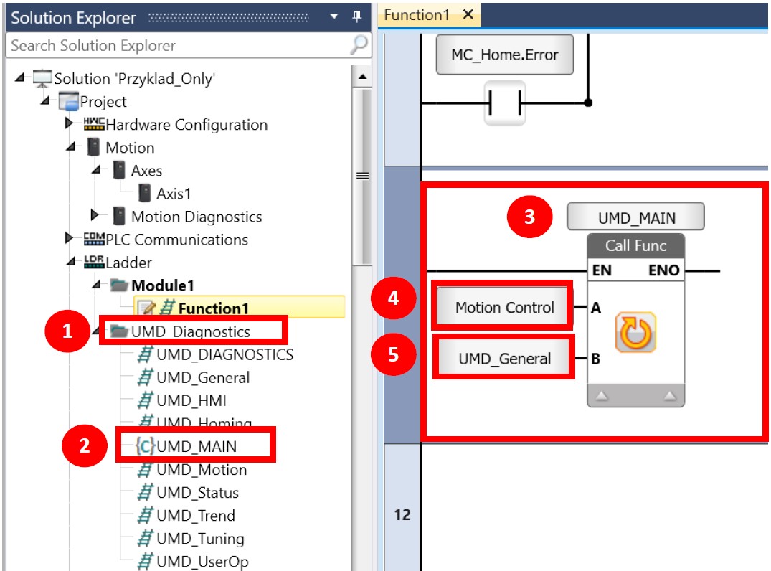Collapse the Module1 folder
The width and height of the screenshot is (771, 571).
click(96, 285)
